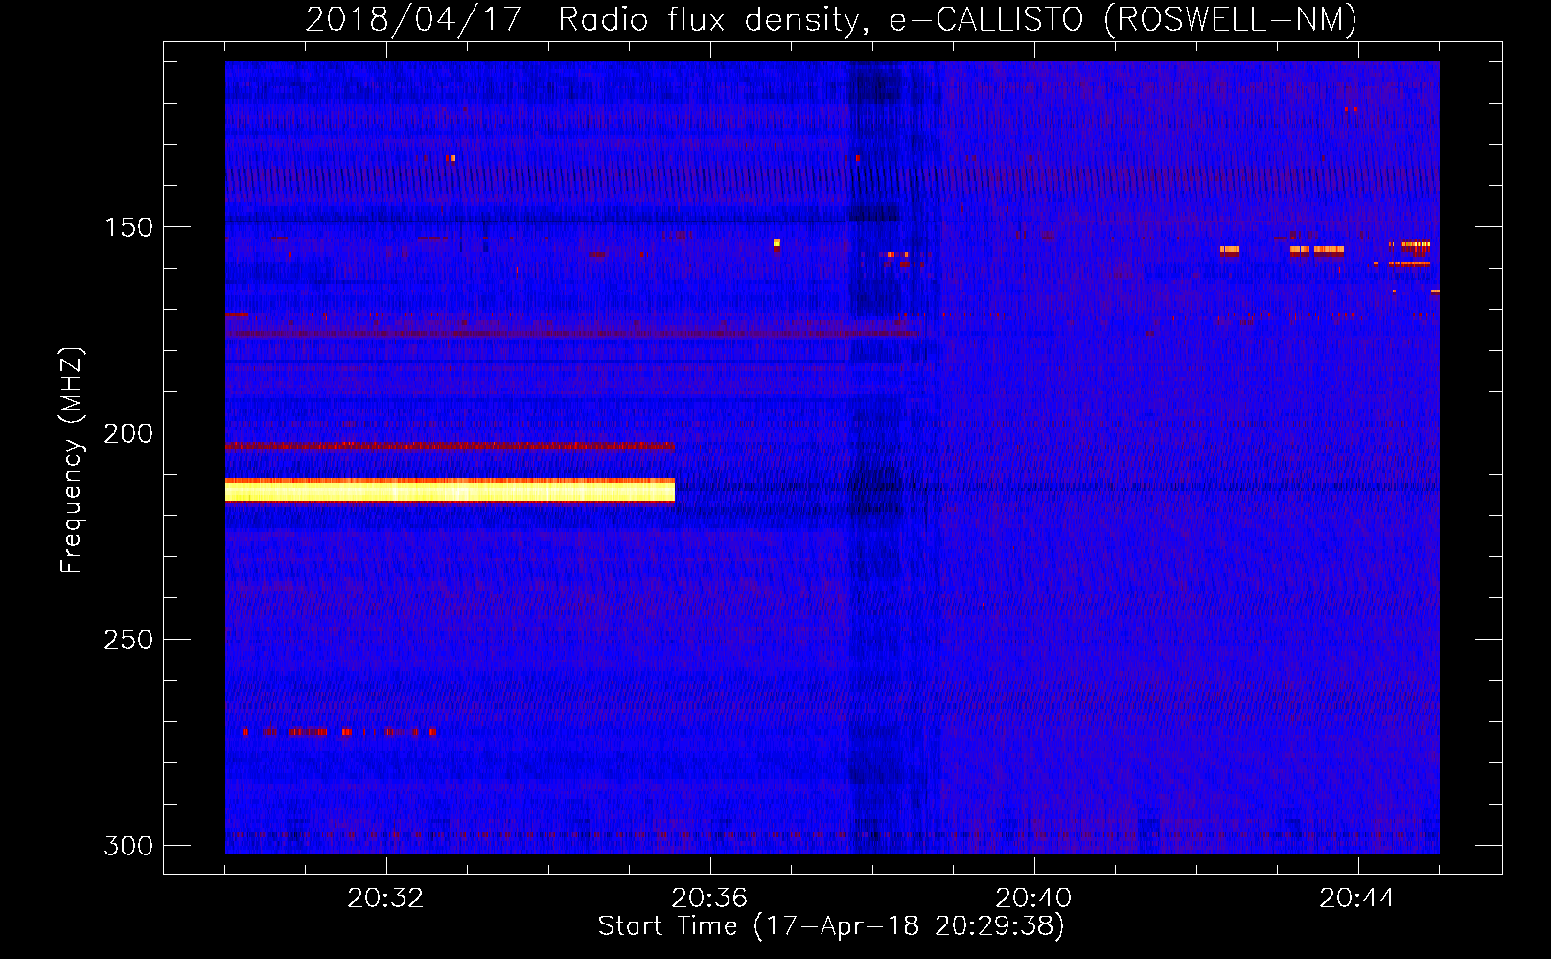Viewport: 1551px width, 959px height.
Task: Click the 150 frequency tick label
Action: 128,227
